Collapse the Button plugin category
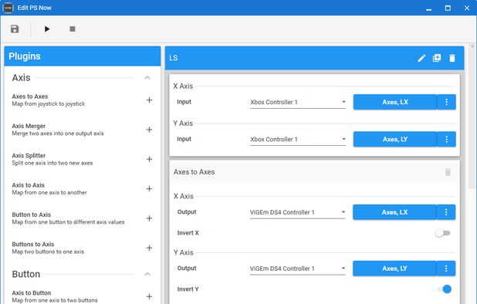This screenshot has width=477, height=304. click(147, 274)
